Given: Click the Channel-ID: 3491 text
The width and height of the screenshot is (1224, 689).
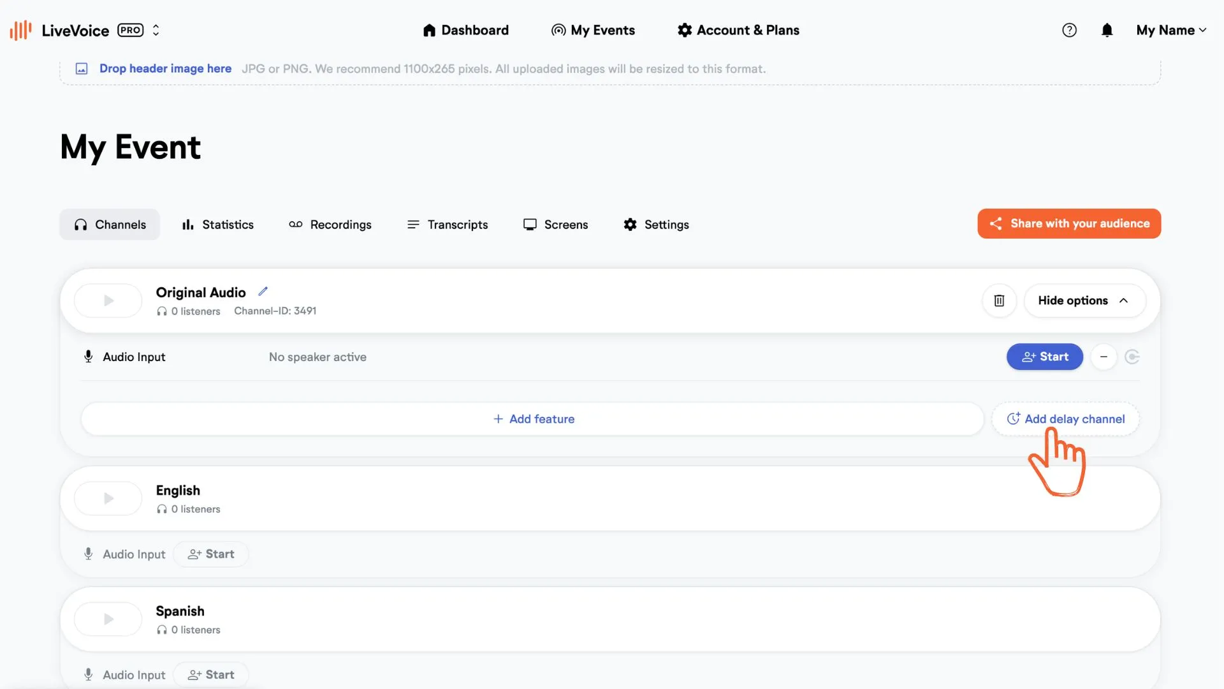Looking at the screenshot, I should coord(275,311).
